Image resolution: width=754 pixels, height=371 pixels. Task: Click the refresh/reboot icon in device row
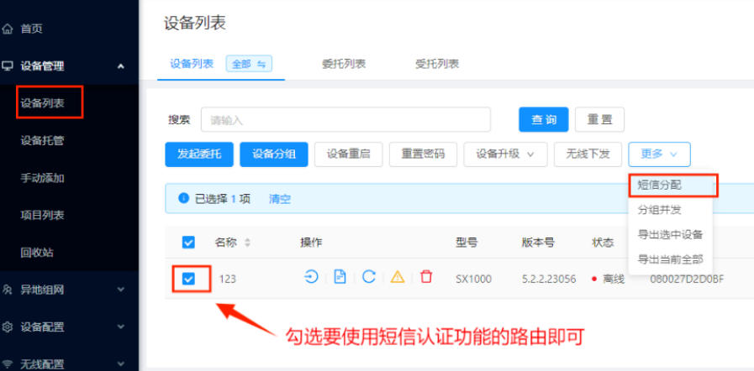click(368, 277)
